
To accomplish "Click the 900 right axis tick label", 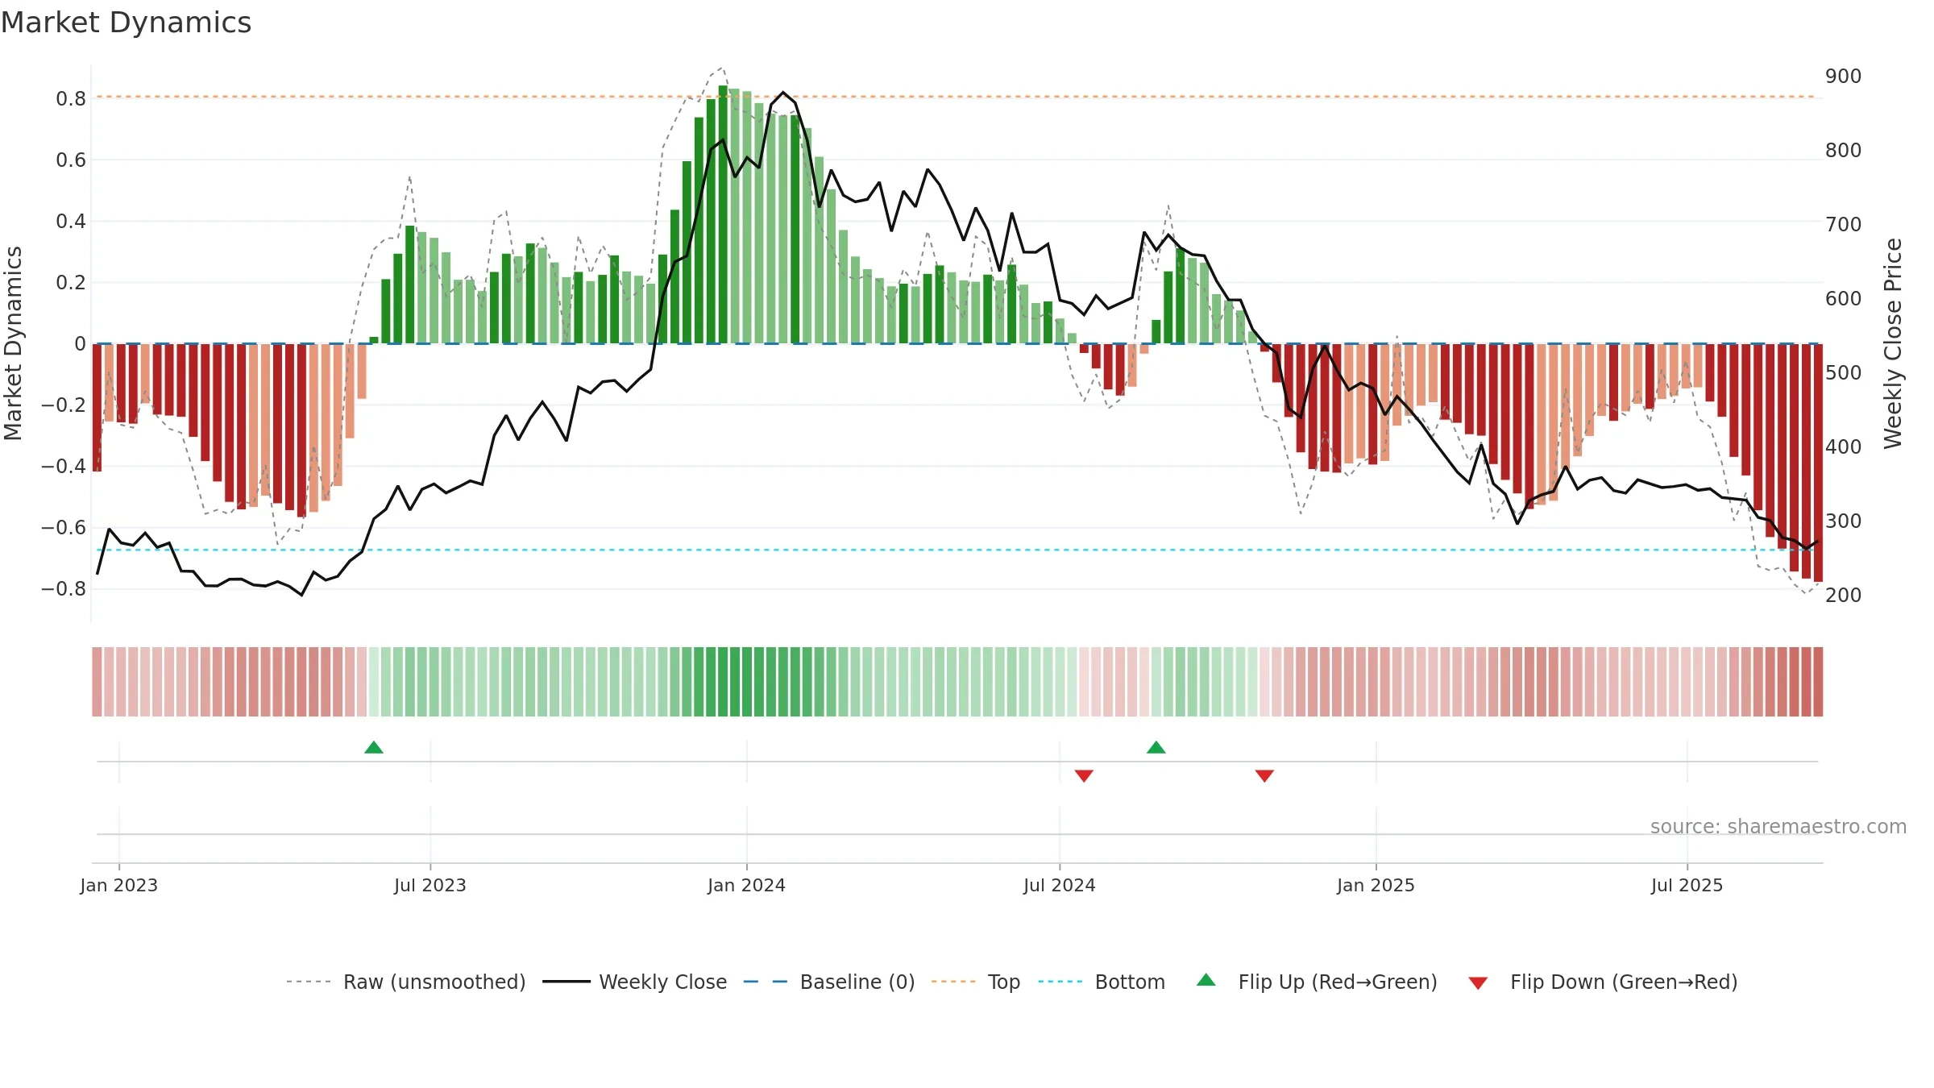I will (x=1844, y=77).
